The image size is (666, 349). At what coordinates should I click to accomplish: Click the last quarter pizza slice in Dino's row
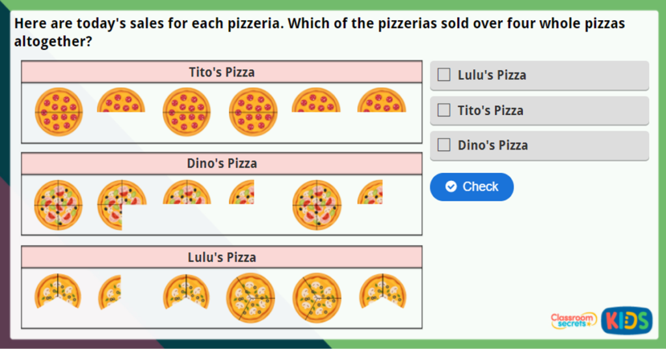point(371,194)
